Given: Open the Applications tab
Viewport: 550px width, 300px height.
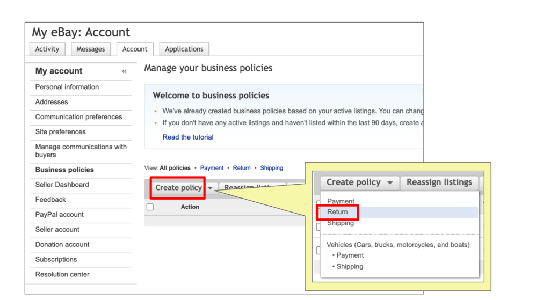Looking at the screenshot, I should (184, 49).
